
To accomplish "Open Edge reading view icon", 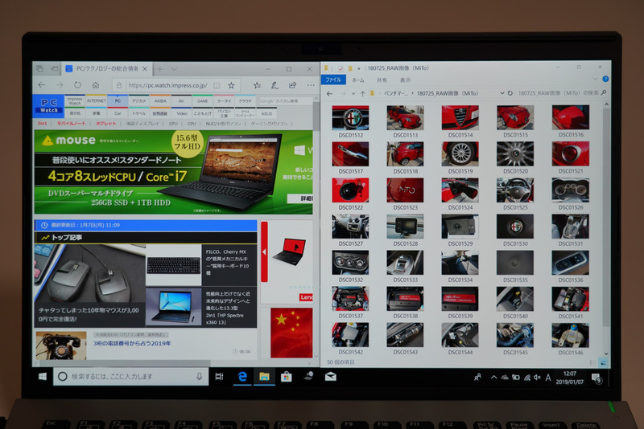I will tap(217, 85).
